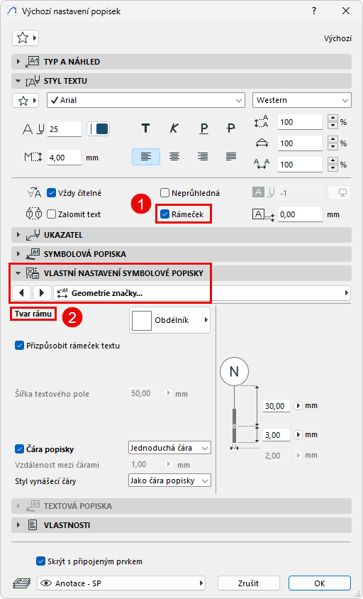The image size is (363, 599).
Task: Open Jako čára popisky dropdown
Action: pyautogui.click(x=170, y=480)
